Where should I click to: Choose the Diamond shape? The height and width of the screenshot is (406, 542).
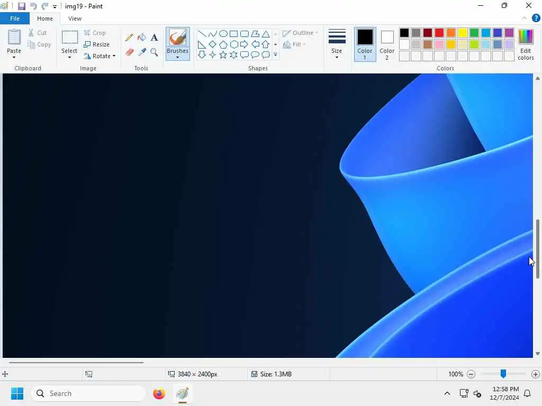point(213,44)
